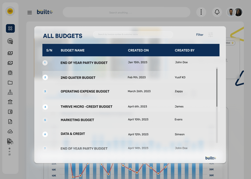Click the Built logo in top bar
This screenshot has height=179, width=251.
[x=45, y=12]
